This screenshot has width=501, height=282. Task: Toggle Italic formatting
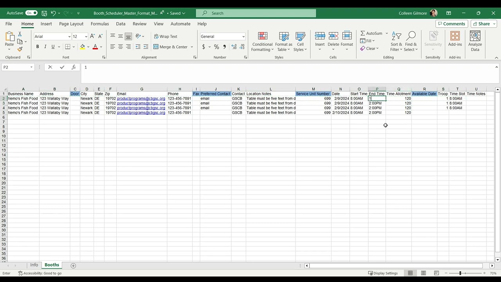pyautogui.click(x=45, y=47)
